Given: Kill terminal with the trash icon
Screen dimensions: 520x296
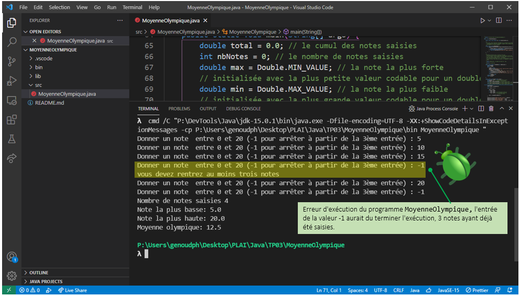Looking at the screenshot, I should (491, 108).
